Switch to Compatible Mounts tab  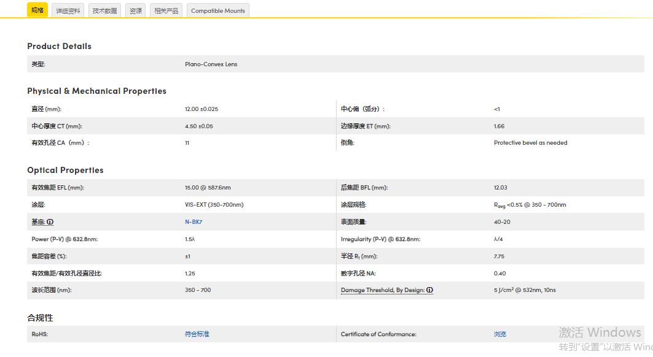tap(217, 10)
